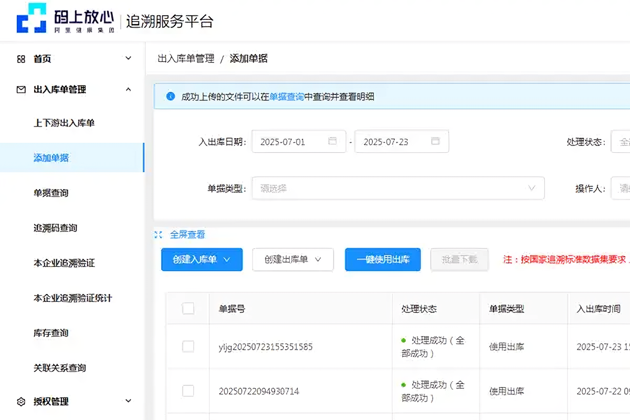The image size is (630, 420).
Task: Check the row for yljg20250723151551585
Action: pyautogui.click(x=188, y=346)
